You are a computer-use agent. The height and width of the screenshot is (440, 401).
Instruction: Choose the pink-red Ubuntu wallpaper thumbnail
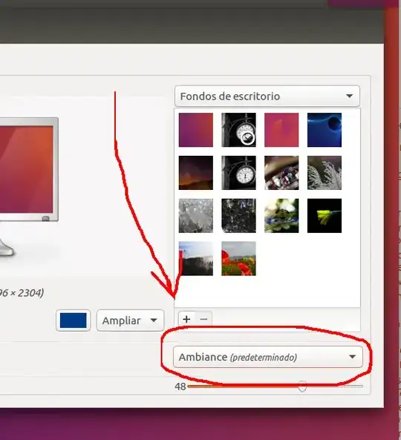[281, 130]
